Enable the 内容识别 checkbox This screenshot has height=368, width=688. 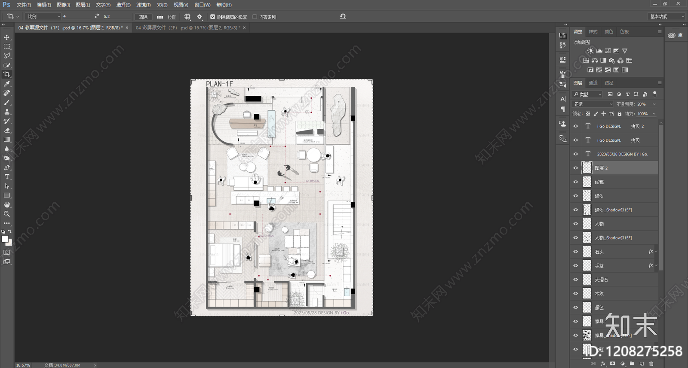pyautogui.click(x=255, y=17)
